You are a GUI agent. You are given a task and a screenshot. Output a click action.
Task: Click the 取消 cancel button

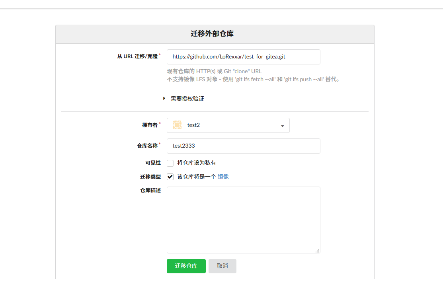tap(222, 266)
